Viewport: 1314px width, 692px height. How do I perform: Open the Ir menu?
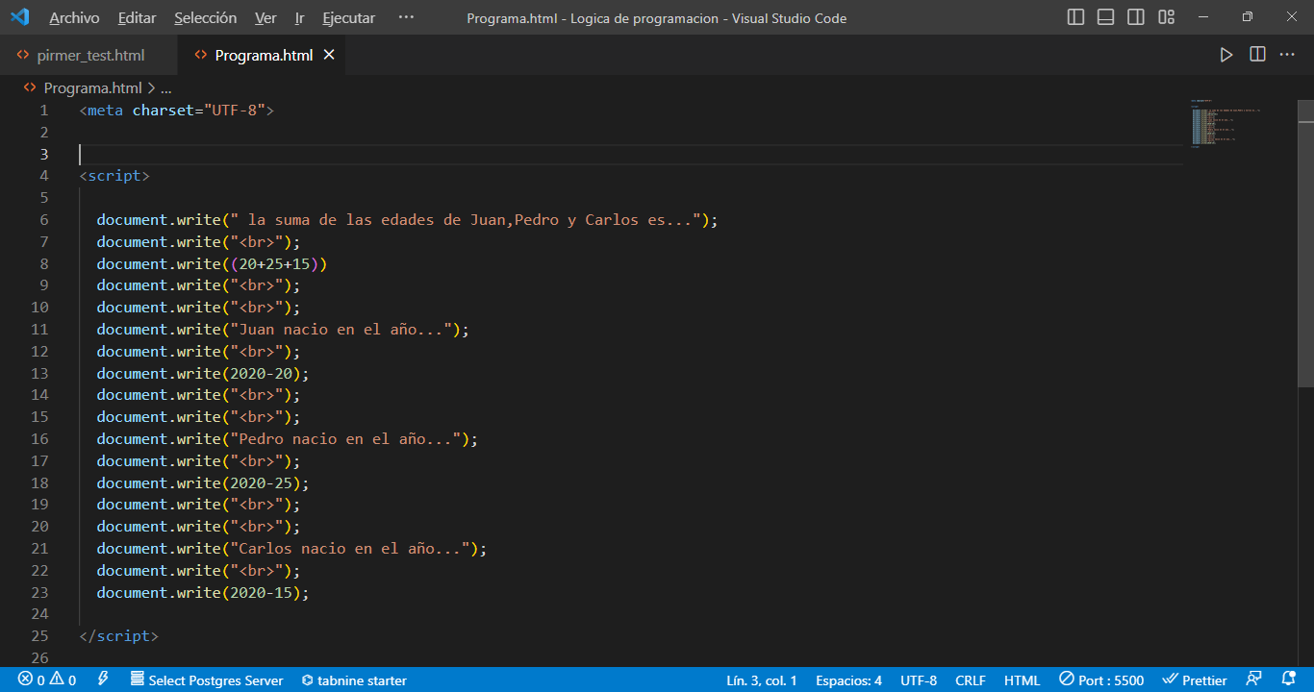coord(299,18)
